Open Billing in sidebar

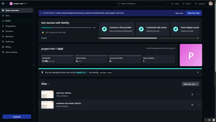[17, 47]
